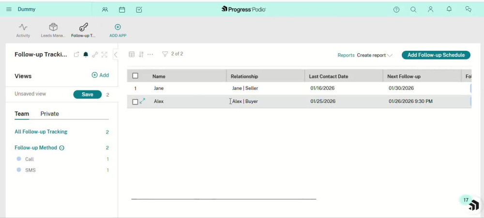This screenshot has height=218, width=484.
Task: Open the Alex name cell
Action: pos(159,101)
